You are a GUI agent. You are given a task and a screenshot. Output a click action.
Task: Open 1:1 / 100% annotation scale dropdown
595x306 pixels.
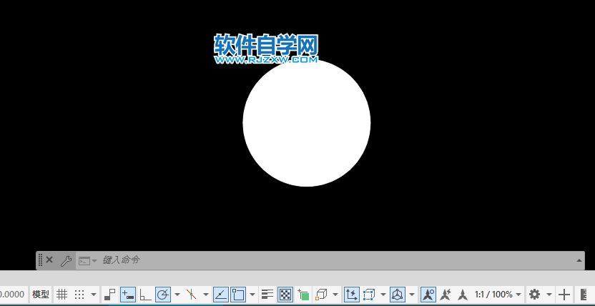(498, 295)
